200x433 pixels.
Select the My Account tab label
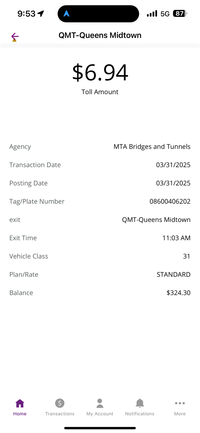click(x=100, y=414)
